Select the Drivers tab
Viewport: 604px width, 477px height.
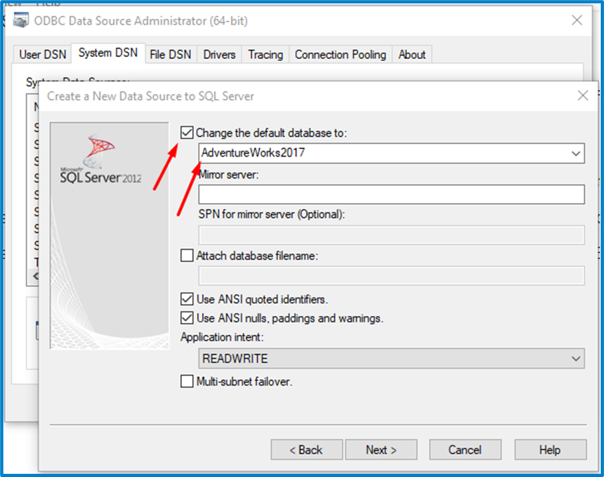(220, 55)
